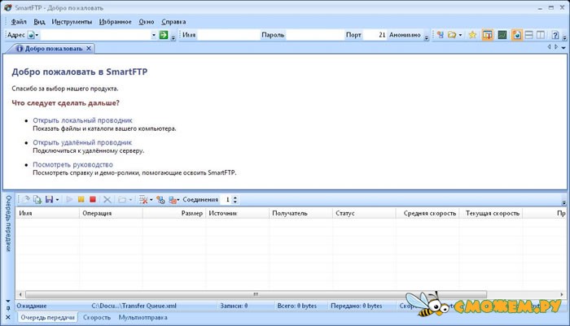
Task: Expand the save queue dropdown arrow
Action: (x=57, y=200)
